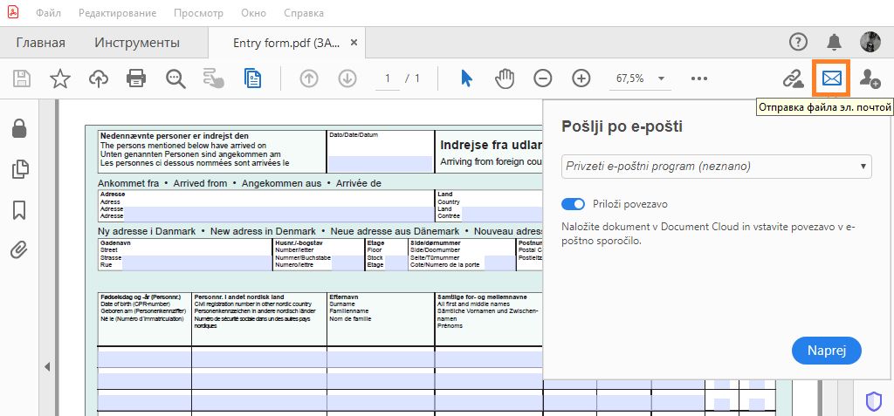894x416 pixels.
Task: Open the Просмотр menu
Action: (x=198, y=12)
